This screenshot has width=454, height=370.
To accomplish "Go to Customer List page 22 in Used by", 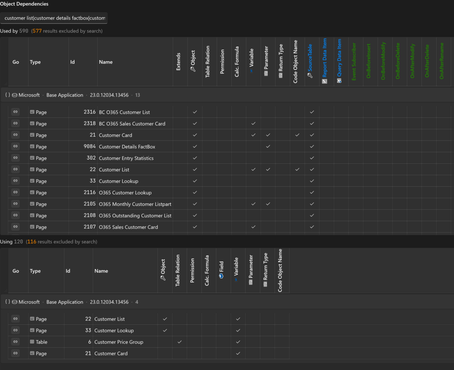I will (15, 169).
